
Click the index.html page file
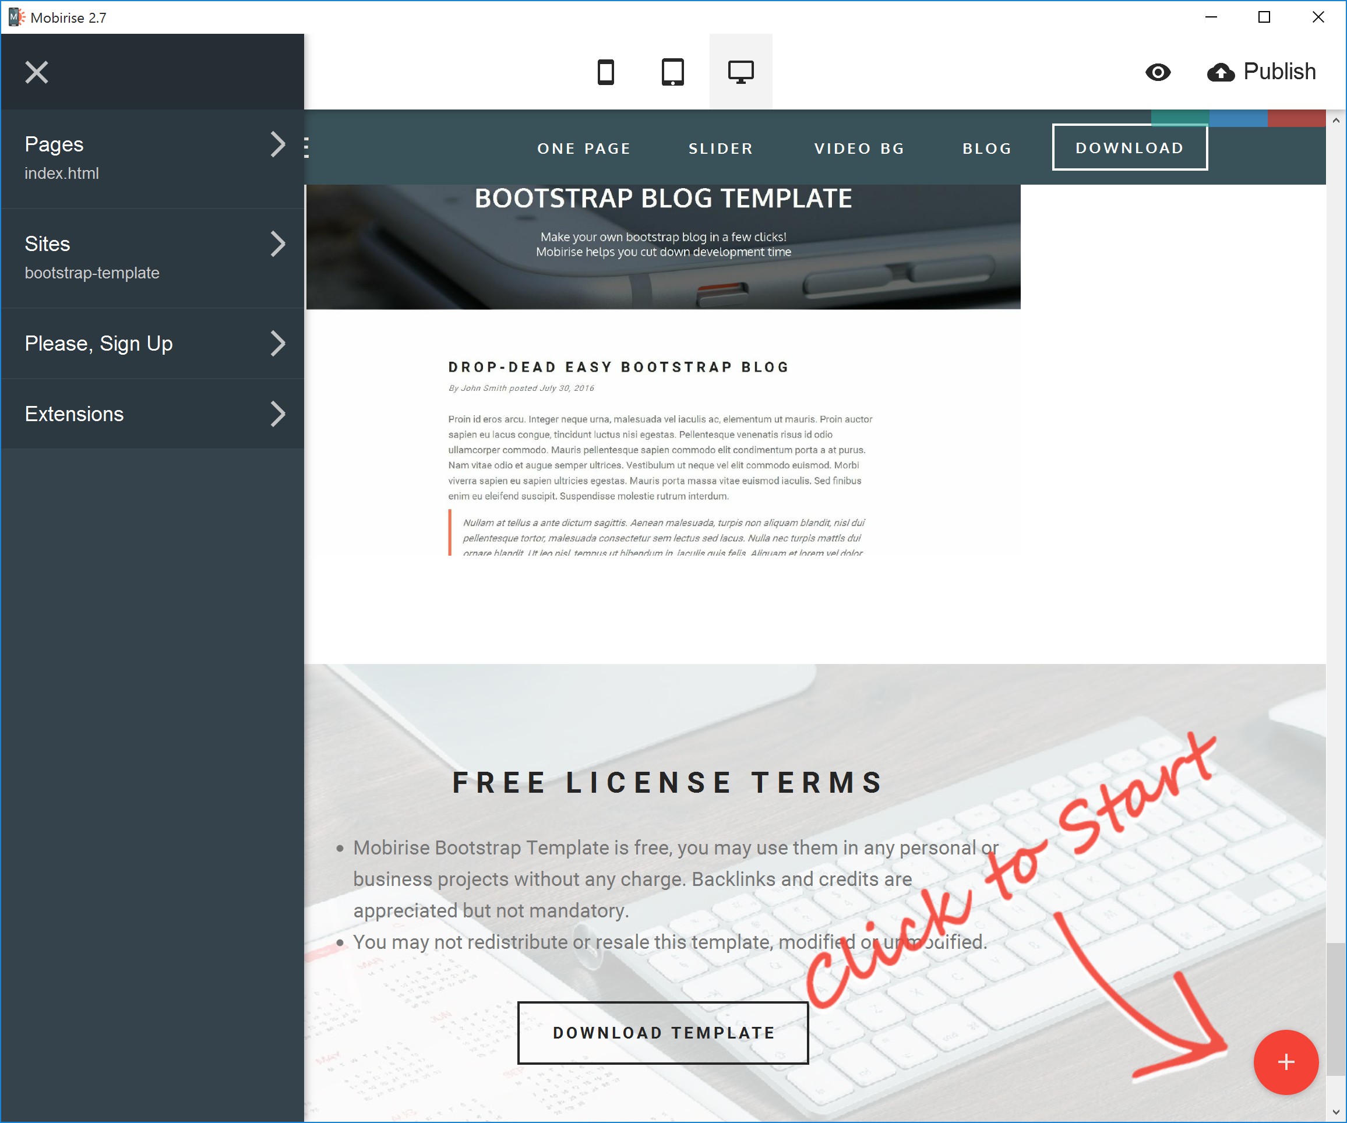point(62,172)
